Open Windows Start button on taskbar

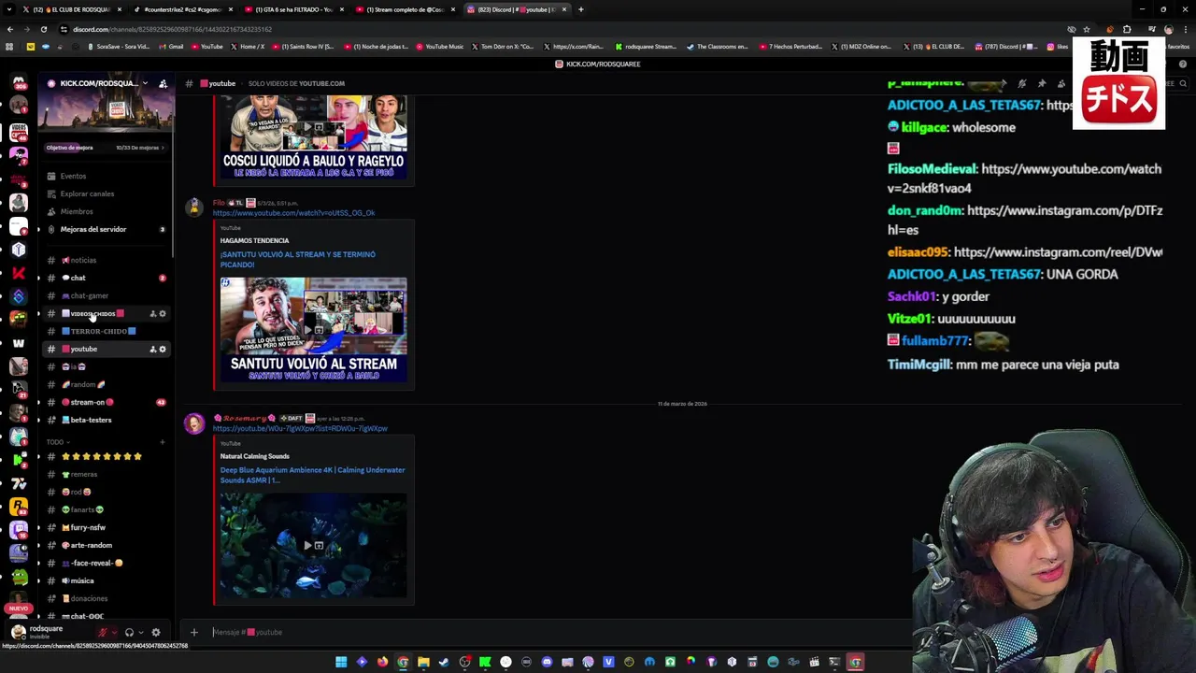click(341, 662)
